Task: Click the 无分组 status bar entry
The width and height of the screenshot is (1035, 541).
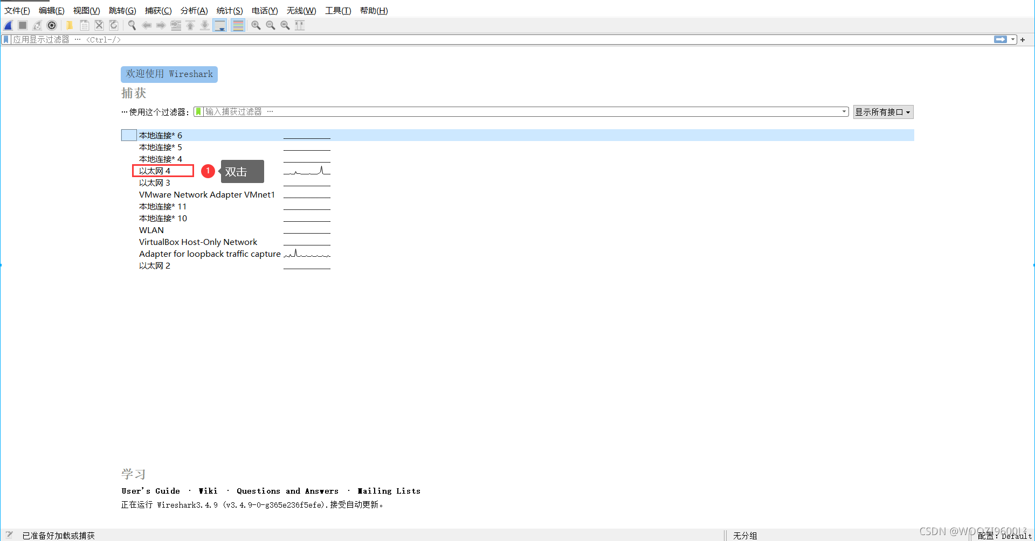Action: [745, 536]
